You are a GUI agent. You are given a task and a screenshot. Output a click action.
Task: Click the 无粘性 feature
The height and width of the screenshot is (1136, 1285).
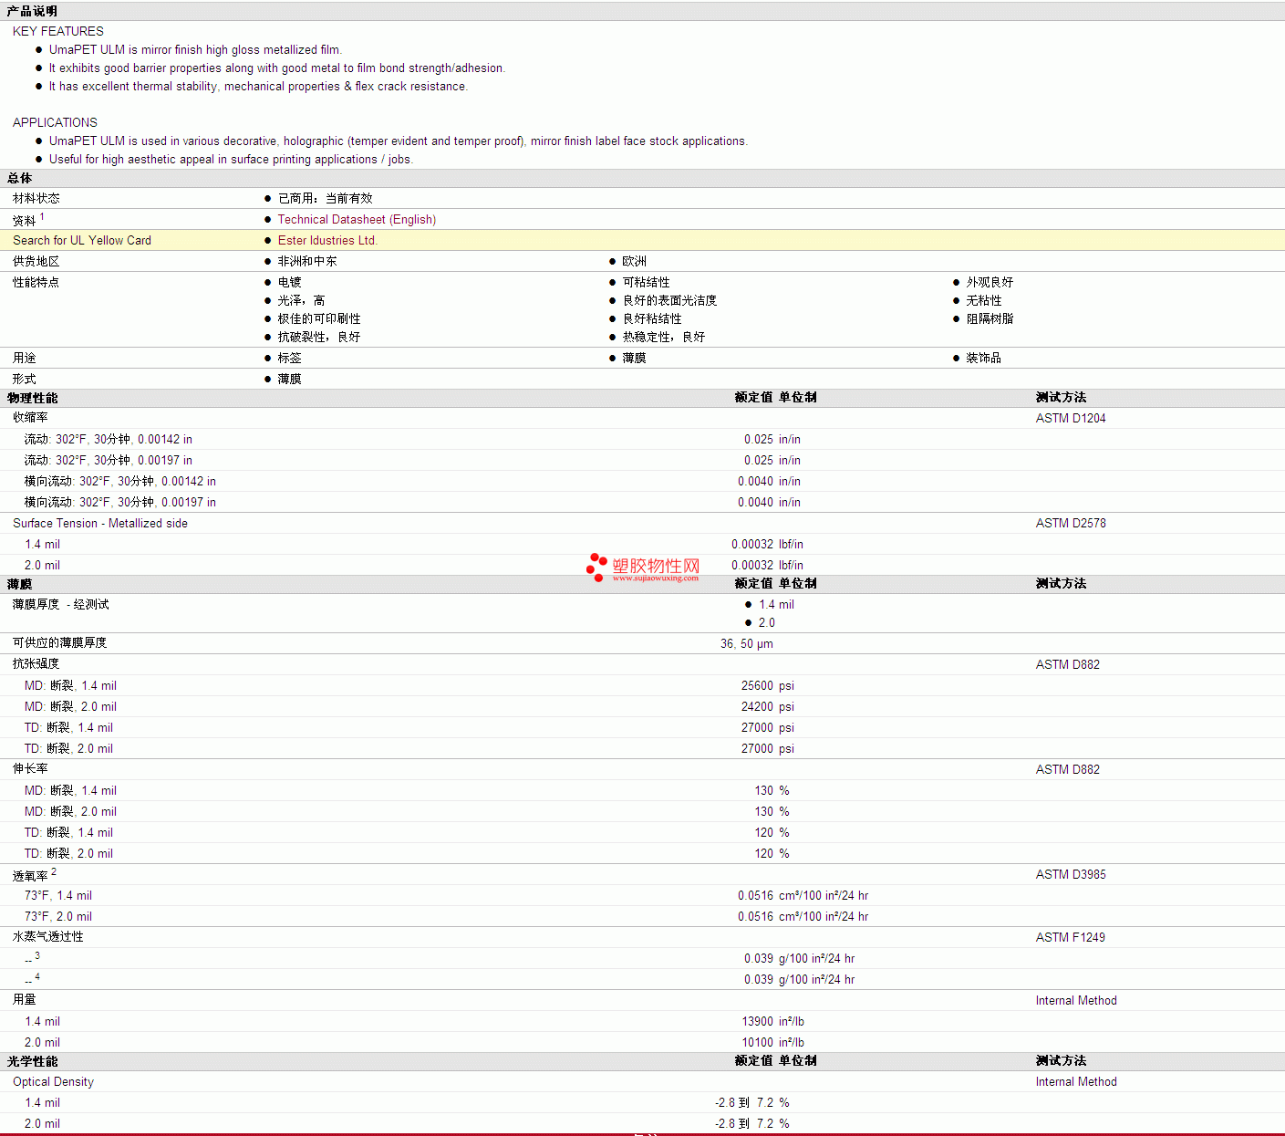tap(984, 300)
